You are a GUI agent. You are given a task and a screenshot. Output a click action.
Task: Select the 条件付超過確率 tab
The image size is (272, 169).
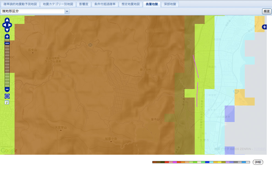105,4
